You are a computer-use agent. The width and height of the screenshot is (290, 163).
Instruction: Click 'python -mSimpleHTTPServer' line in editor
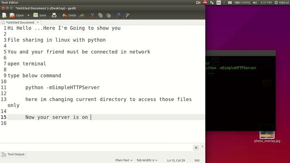(63, 87)
